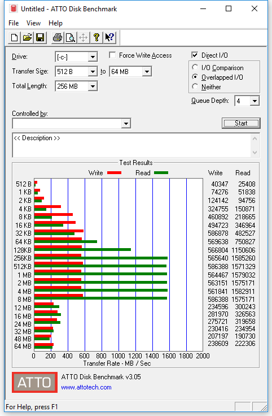Image resolution: width=272 pixels, height=416 pixels.
Task: Click read value 1585260 for 256KB
Action: pyautogui.click(x=243, y=258)
